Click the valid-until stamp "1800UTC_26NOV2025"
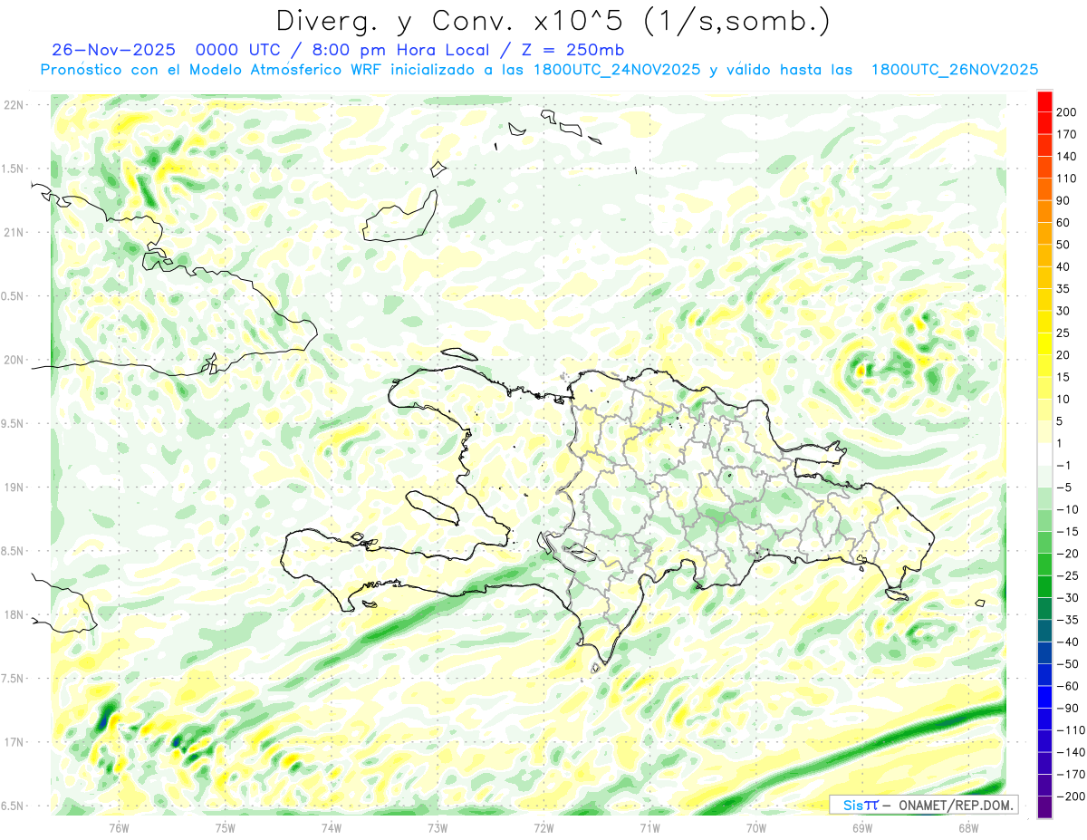 tap(954, 70)
